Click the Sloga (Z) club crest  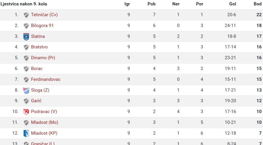pyautogui.click(x=26, y=90)
